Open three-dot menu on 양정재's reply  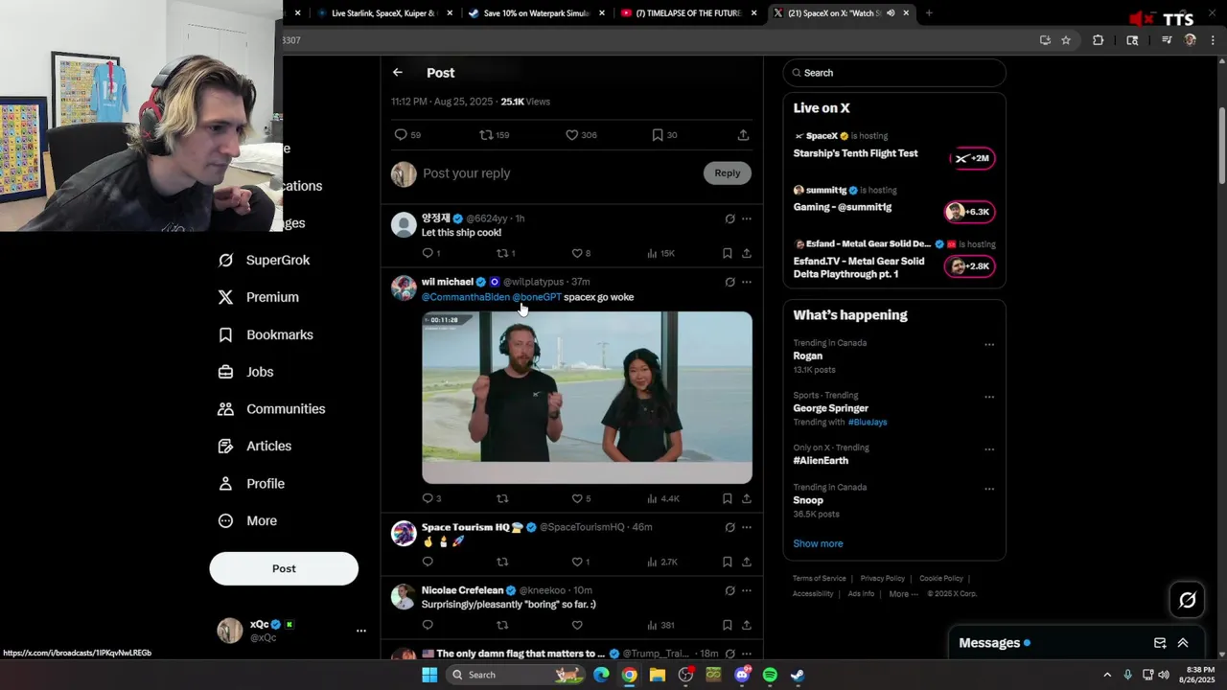[x=747, y=218]
